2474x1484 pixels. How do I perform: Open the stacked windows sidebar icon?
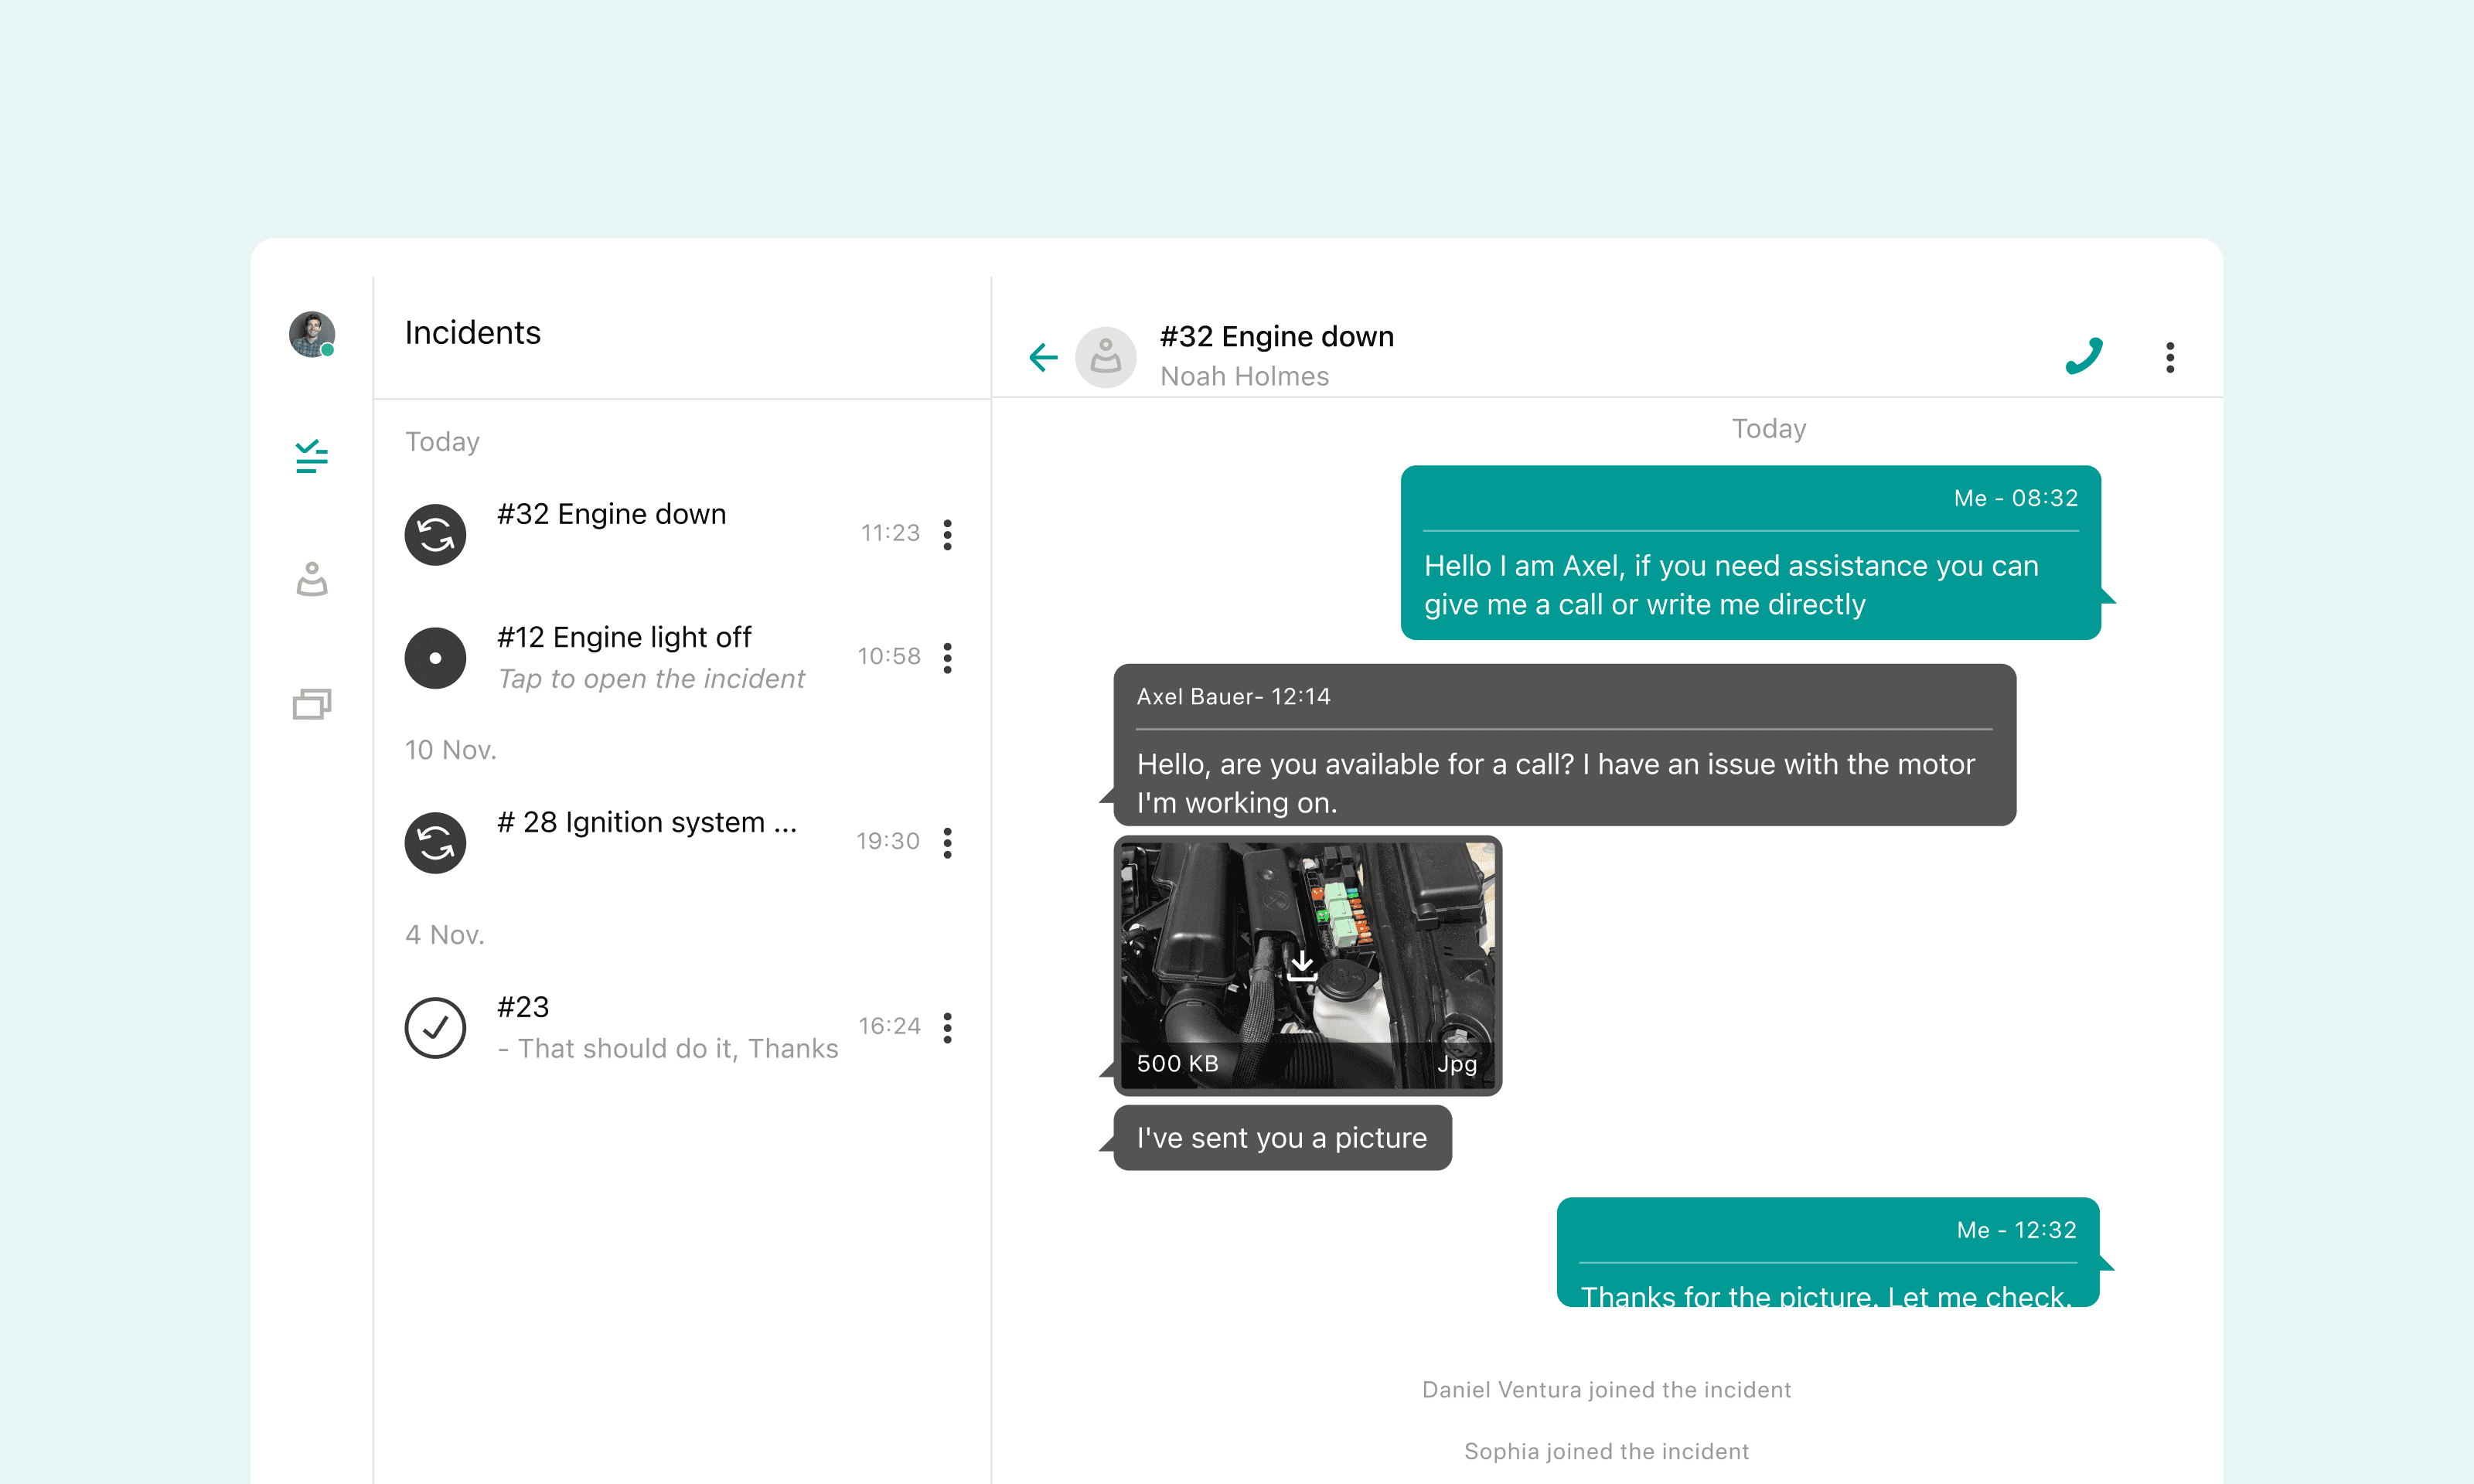311,704
